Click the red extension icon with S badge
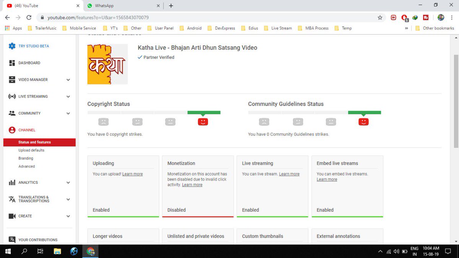459x258 pixels. (x=405, y=18)
